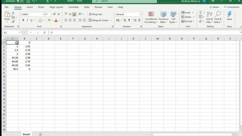Toggle the AutoSave switch
This screenshot has width=242, height=136.
20,1
